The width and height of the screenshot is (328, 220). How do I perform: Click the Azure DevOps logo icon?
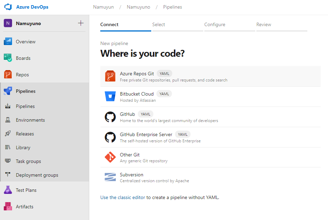[8, 7]
